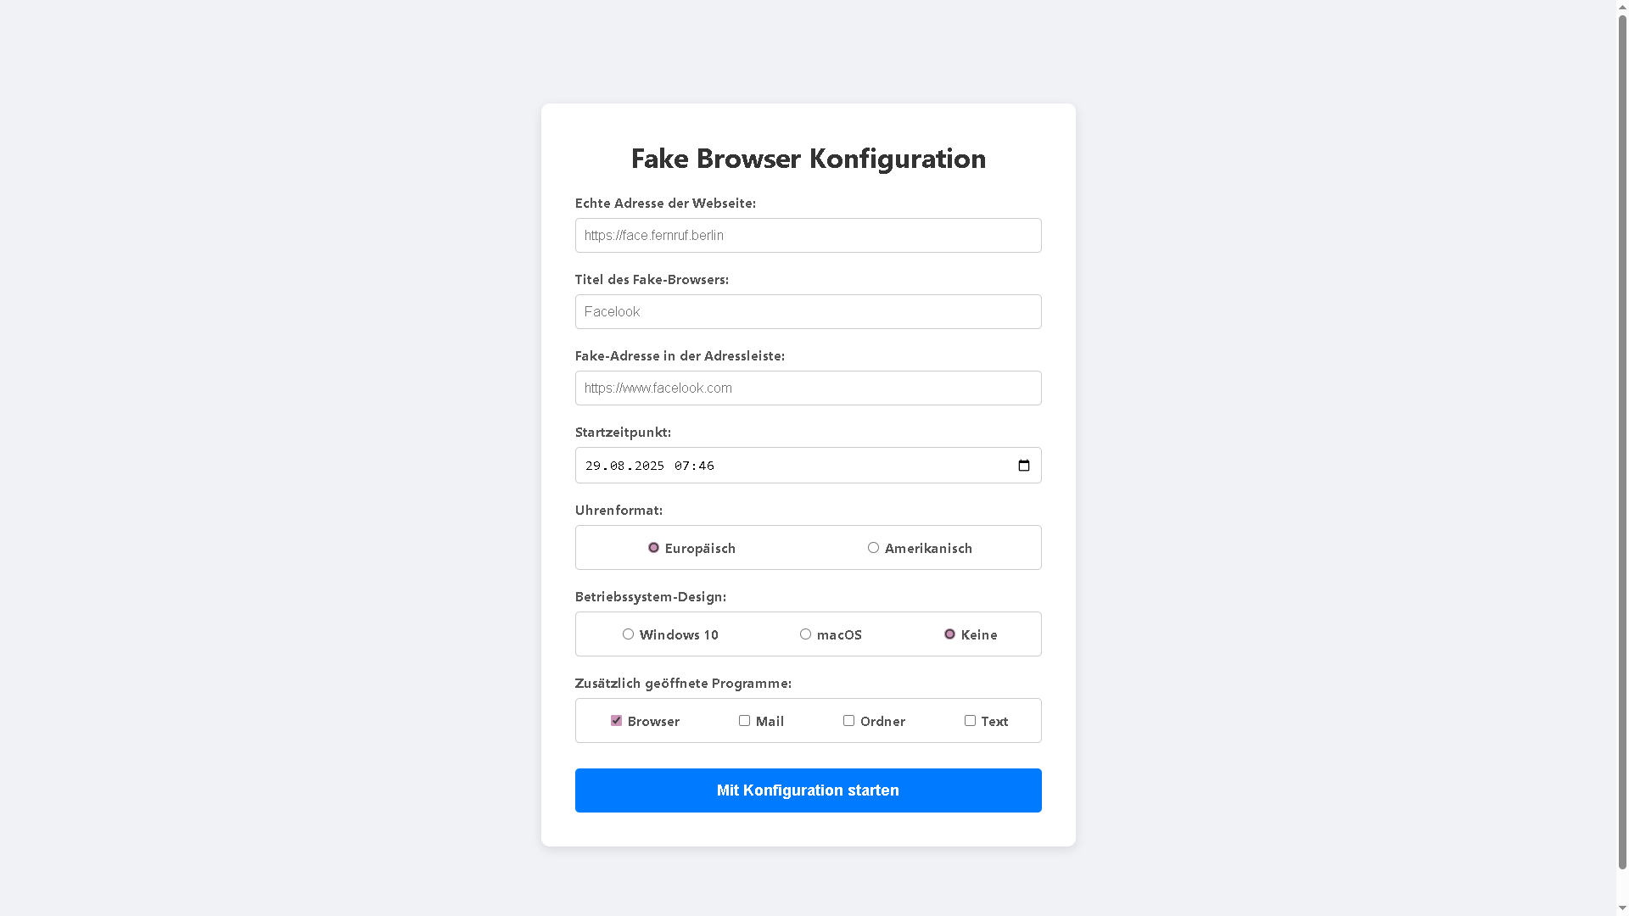The image size is (1629, 916).
Task: Click the echte Adresse input field
Action: coord(808,235)
